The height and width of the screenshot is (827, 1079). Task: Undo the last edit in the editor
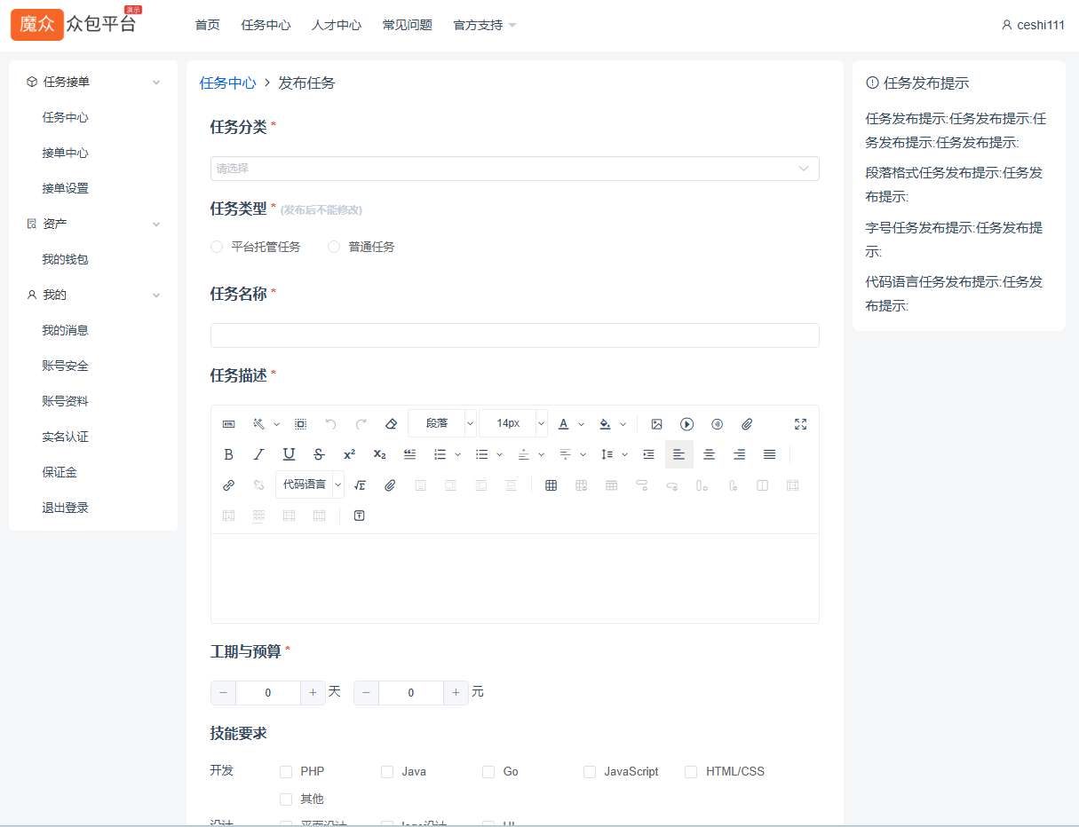329,423
